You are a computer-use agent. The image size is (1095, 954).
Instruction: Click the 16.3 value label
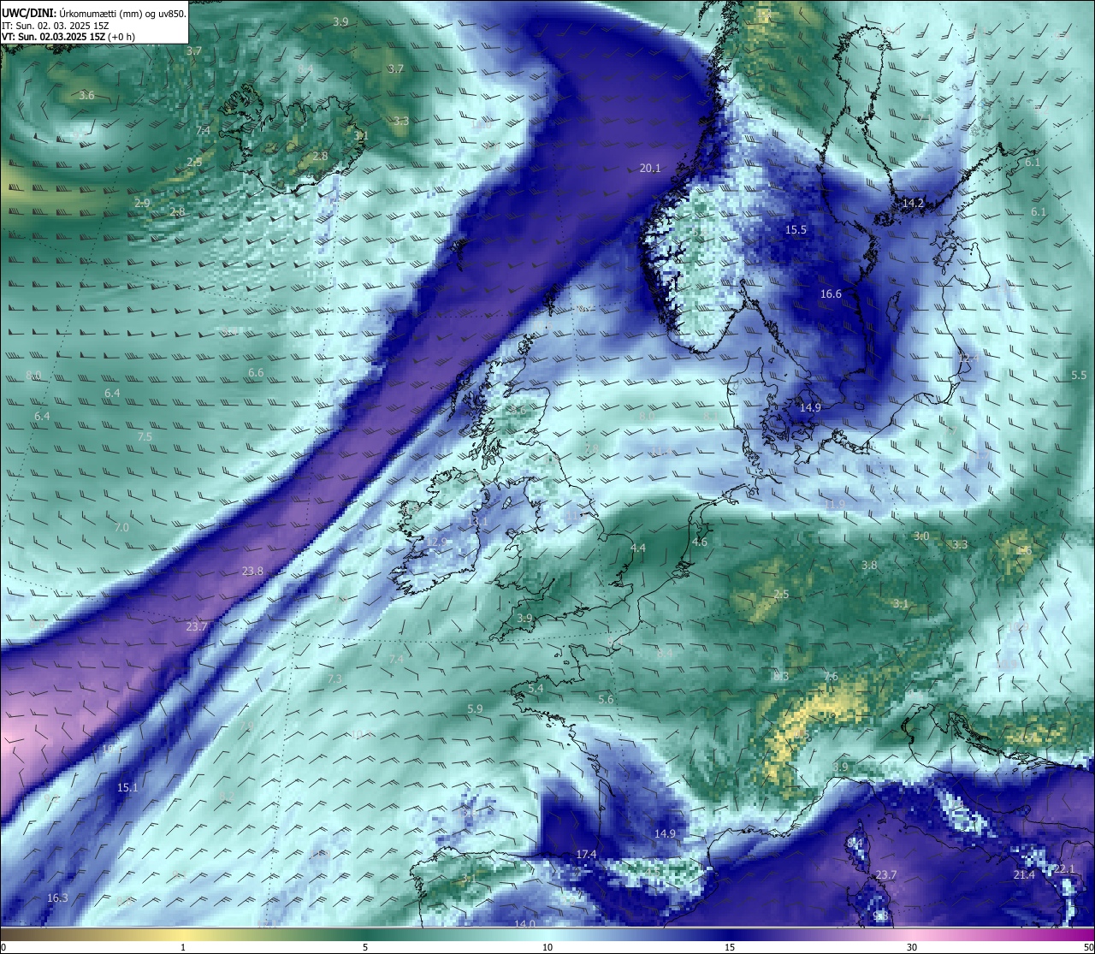[x=57, y=898]
